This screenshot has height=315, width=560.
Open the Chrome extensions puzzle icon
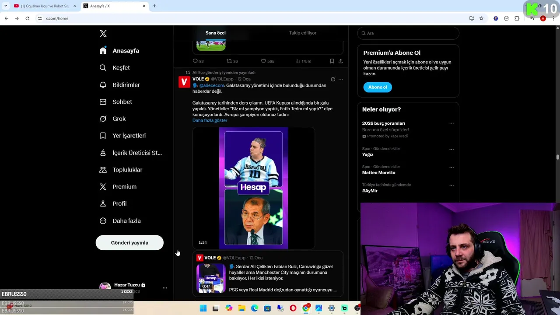(x=517, y=18)
